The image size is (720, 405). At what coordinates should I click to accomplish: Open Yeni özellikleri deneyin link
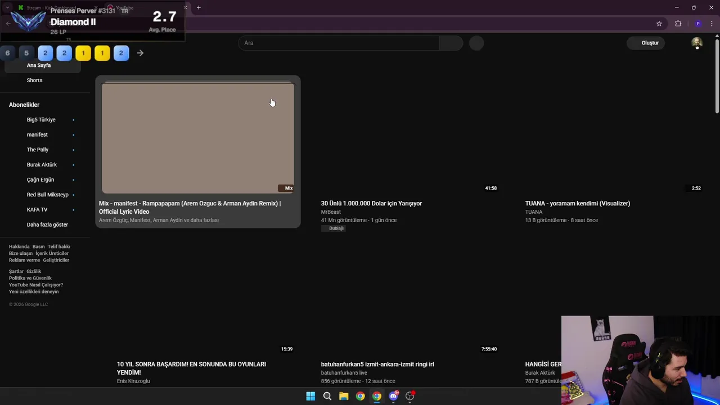coord(34,291)
